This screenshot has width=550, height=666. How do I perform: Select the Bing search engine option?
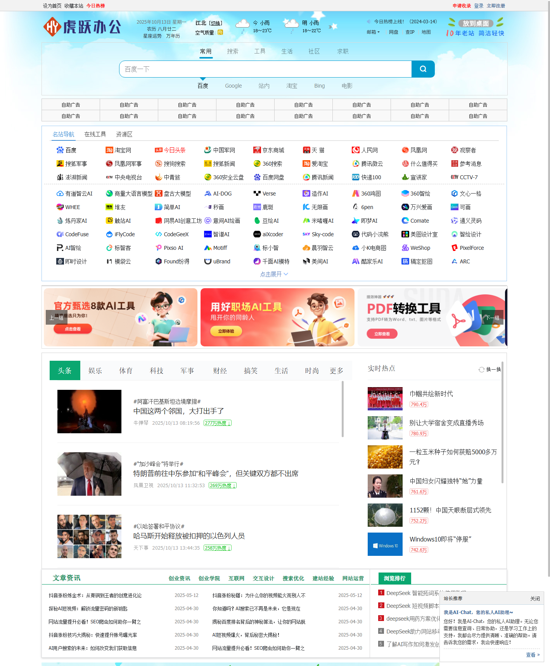click(x=319, y=86)
